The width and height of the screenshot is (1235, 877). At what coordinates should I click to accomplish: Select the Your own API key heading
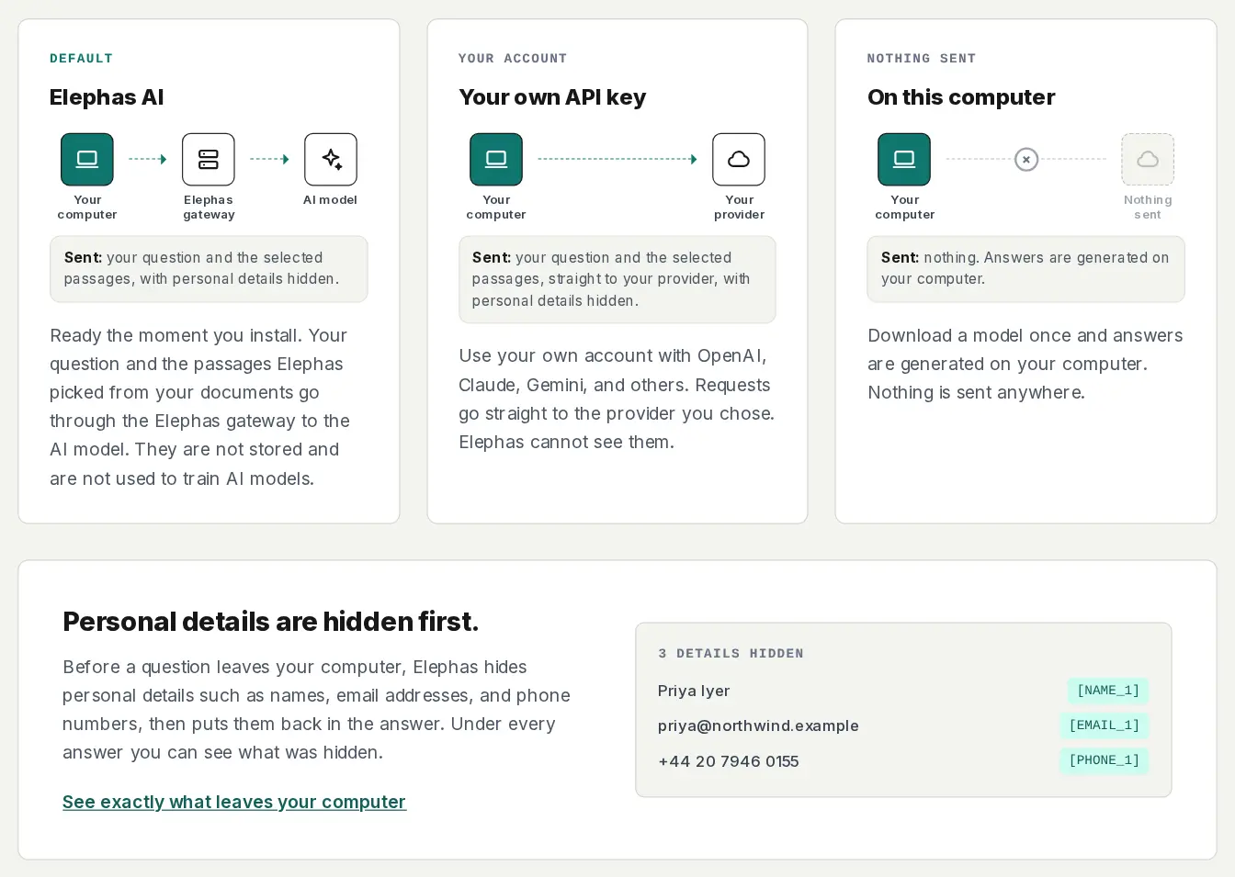552,97
